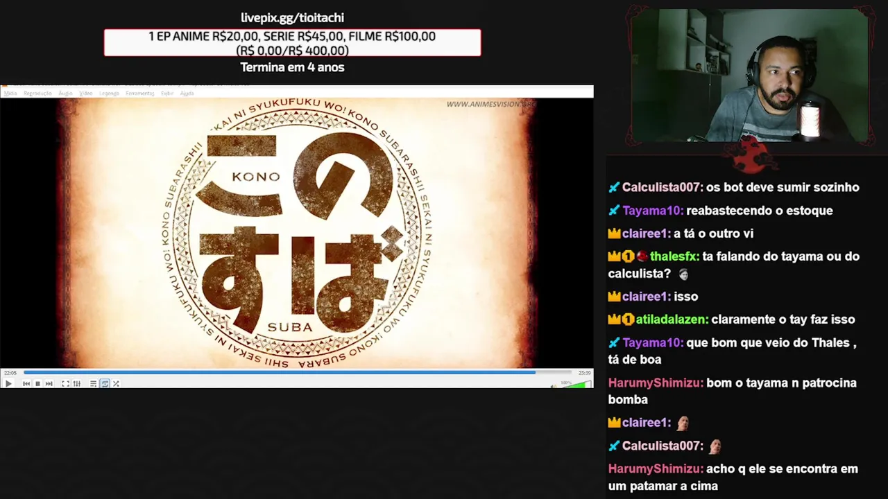The height and width of the screenshot is (499, 888).
Task: Click clairee1 in 'a tá o outro vi' message
Action: point(646,234)
